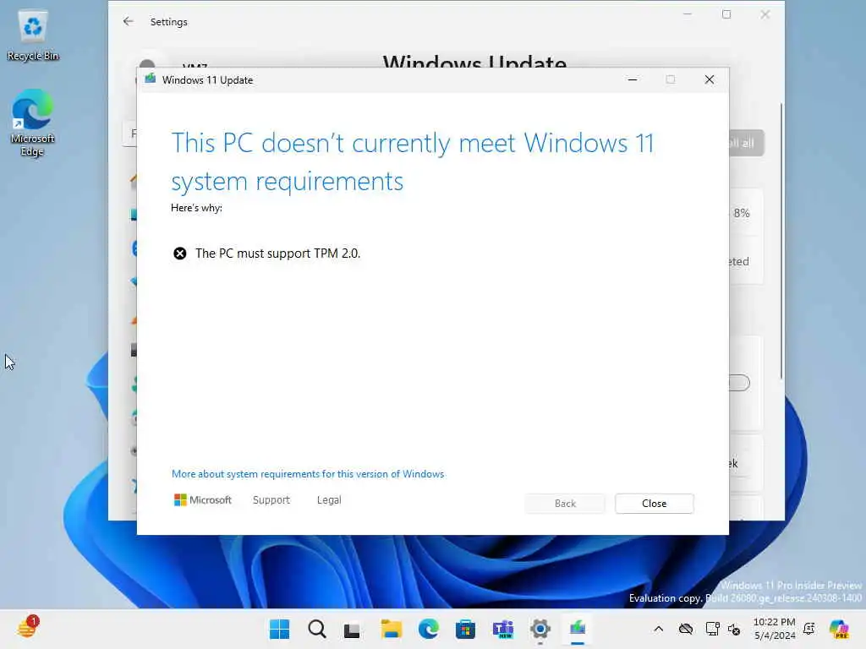Click the Windows 11 Update title bar icon
This screenshot has width=866, height=649.
(x=151, y=79)
